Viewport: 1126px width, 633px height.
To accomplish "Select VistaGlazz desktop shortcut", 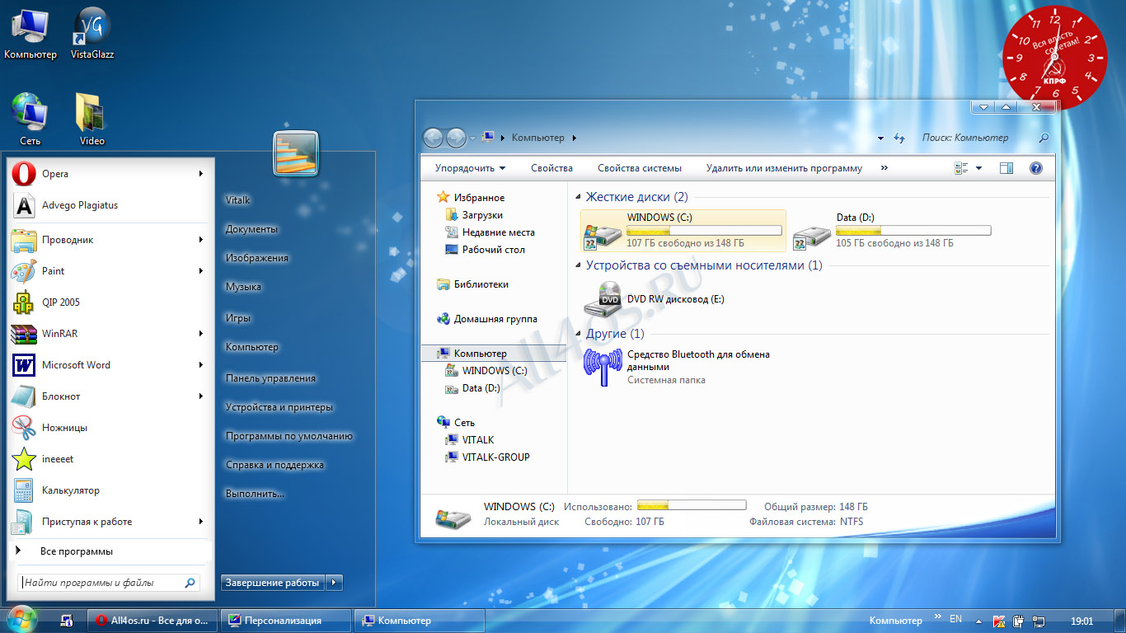I will 92,33.
